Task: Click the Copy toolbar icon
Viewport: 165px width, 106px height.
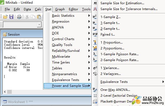Action: pyautogui.click(x=33, y=17)
